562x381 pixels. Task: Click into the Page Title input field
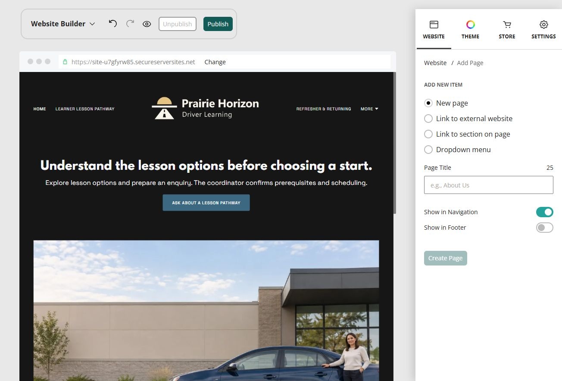[x=488, y=185]
